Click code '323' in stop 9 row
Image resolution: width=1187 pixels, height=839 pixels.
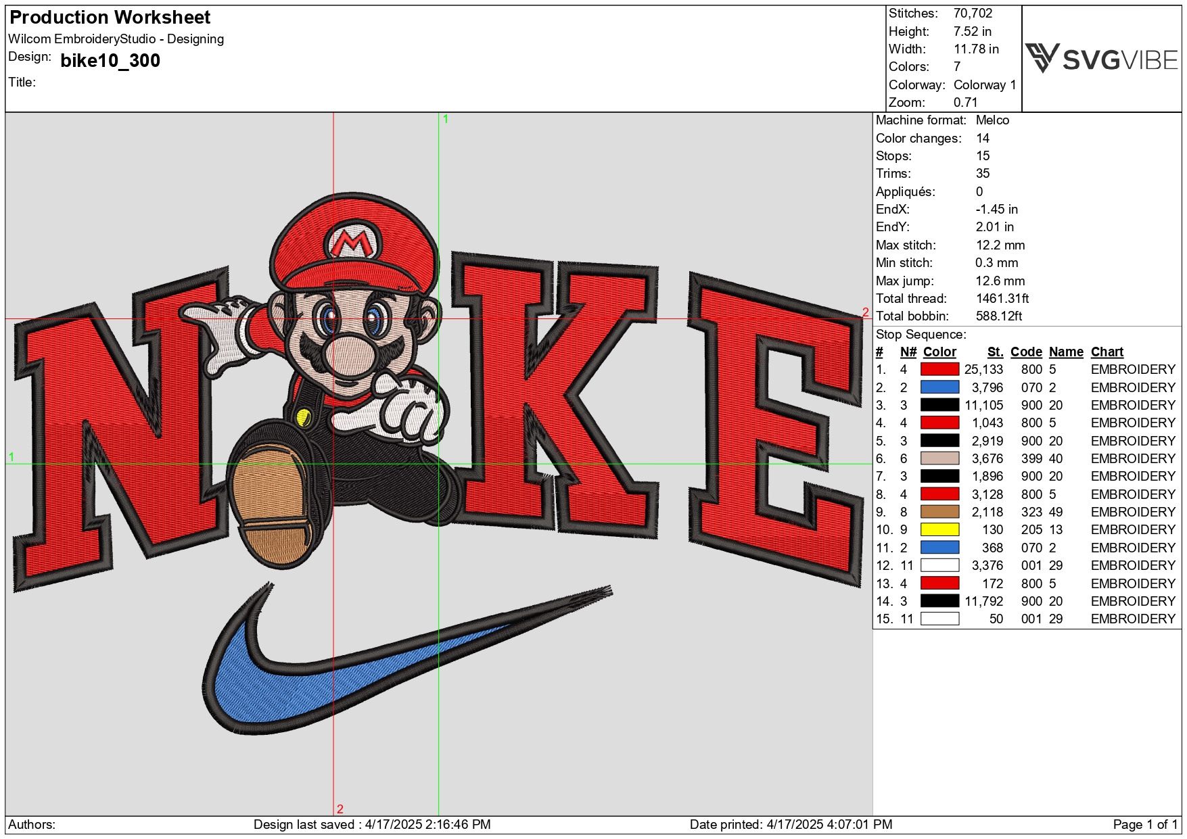tap(1031, 512)
